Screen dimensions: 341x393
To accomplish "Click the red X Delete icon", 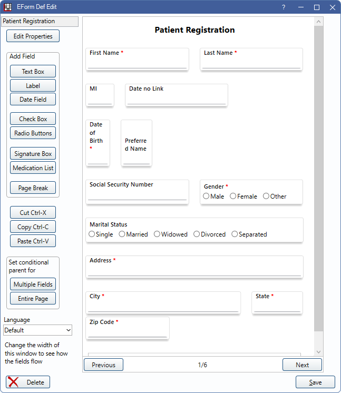I will [x=13, y=382].
